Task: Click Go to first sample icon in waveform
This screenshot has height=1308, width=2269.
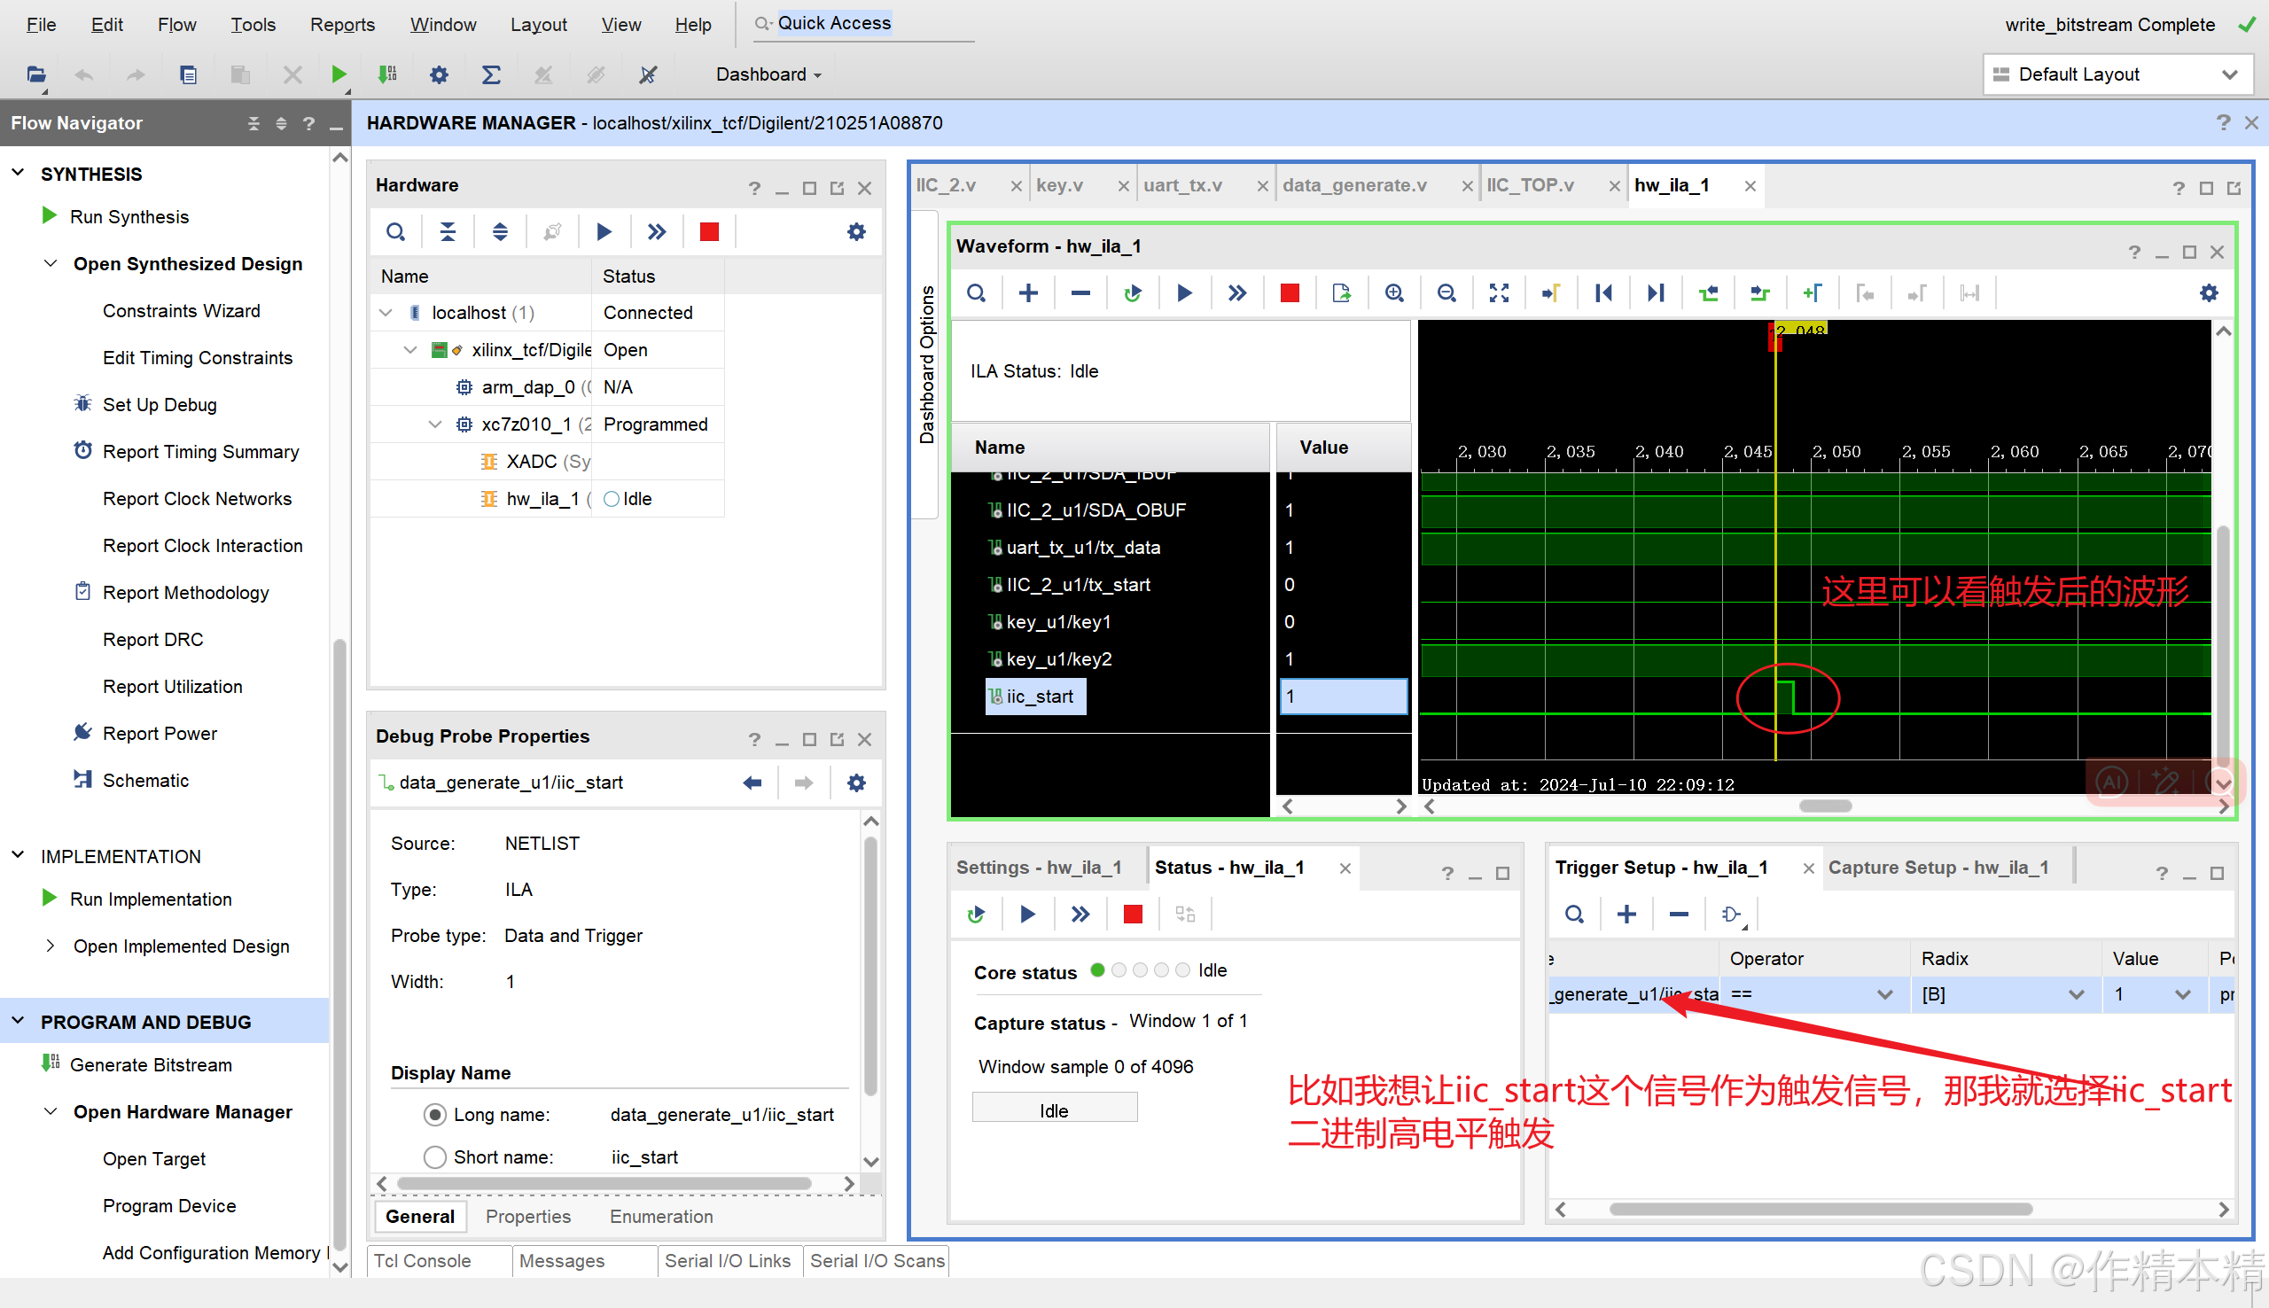Action: [x=1603, y=292]
